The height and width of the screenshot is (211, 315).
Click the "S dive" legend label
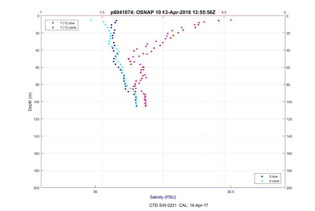273,177
